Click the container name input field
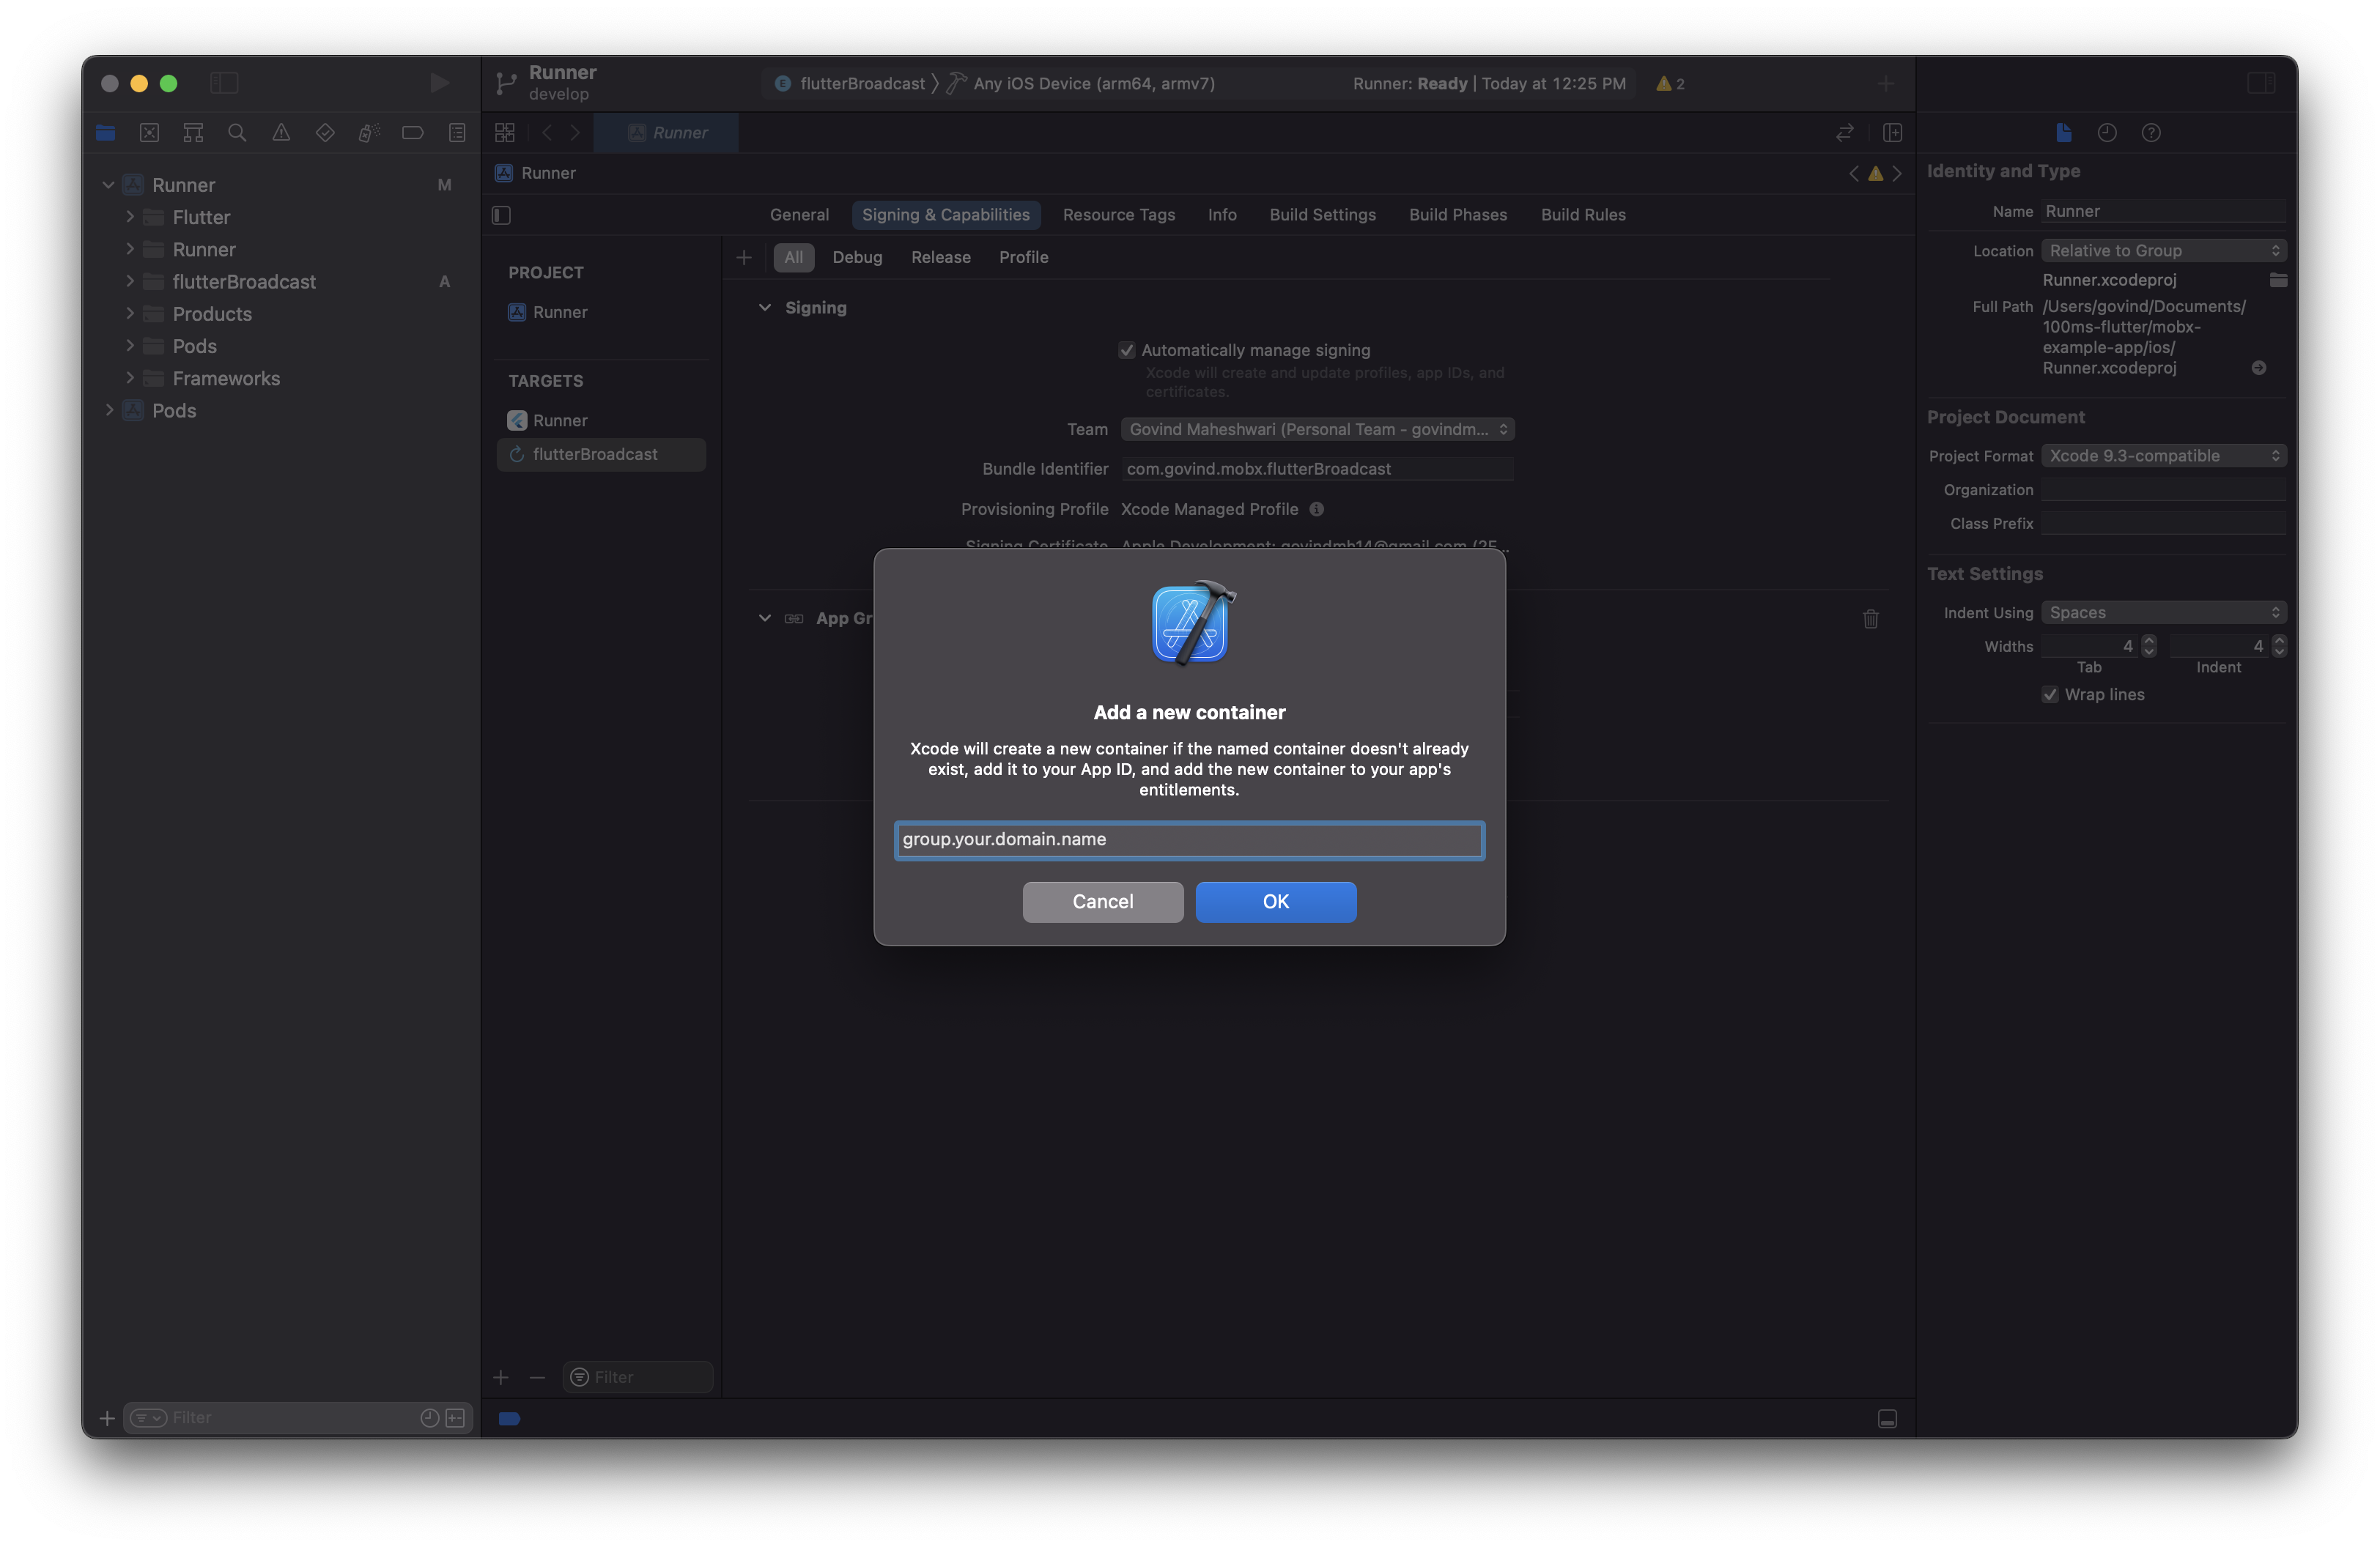Viewport: 2380px width, 1547px height. [x=1189, y=839]
